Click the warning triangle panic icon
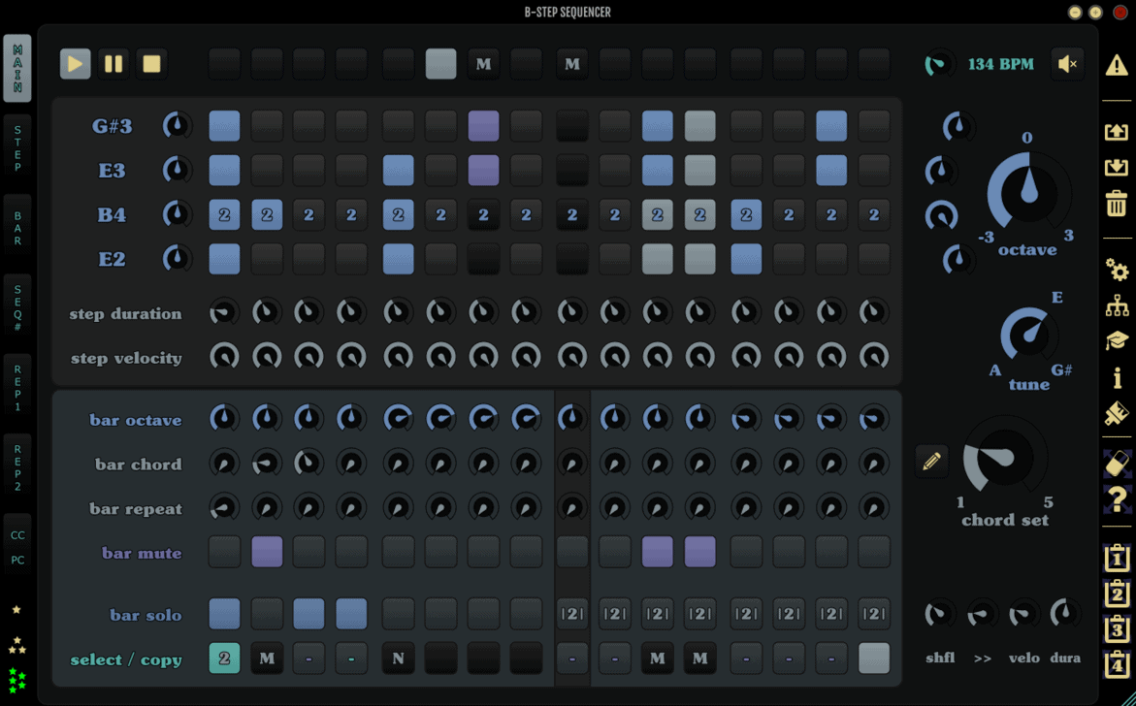 coord(1117,65)
